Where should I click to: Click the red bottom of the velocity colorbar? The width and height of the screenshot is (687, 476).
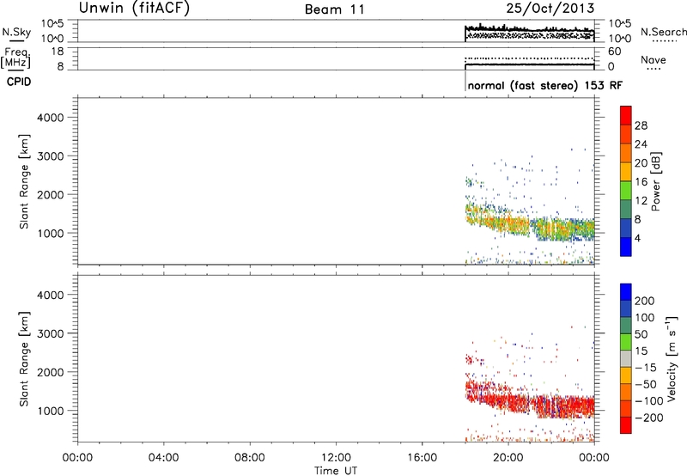pyautogui.click(x=626, y=425)
